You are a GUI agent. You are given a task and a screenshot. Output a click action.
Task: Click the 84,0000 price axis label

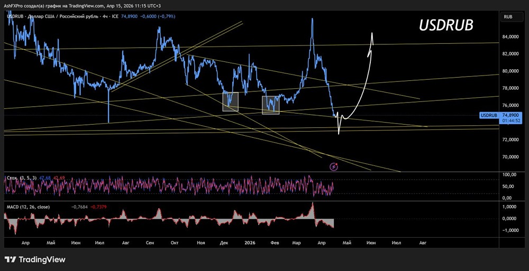(x=510, y=36)
